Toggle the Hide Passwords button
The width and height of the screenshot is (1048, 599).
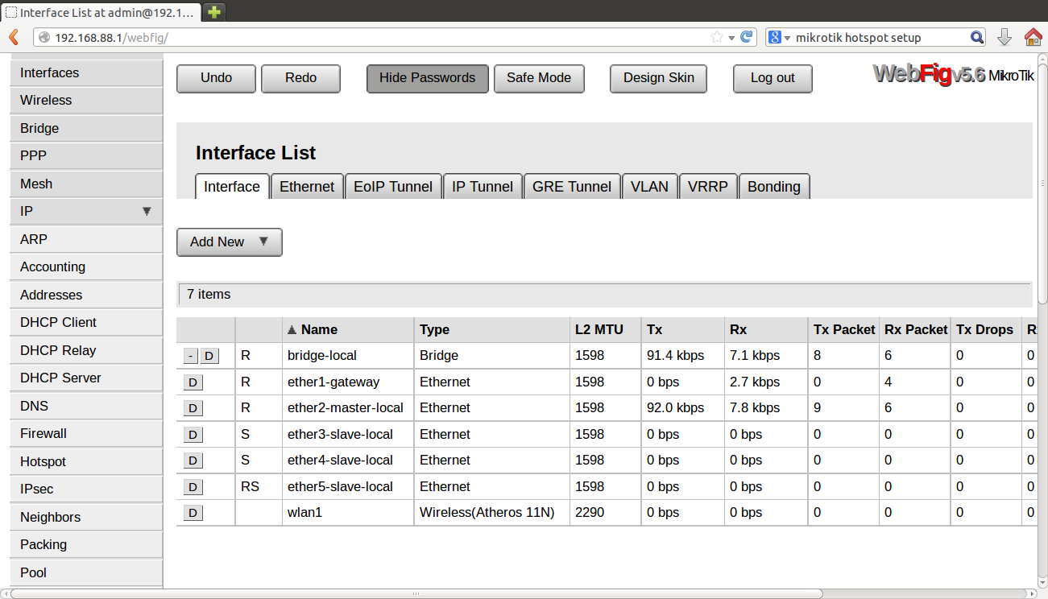click(427, 78)
